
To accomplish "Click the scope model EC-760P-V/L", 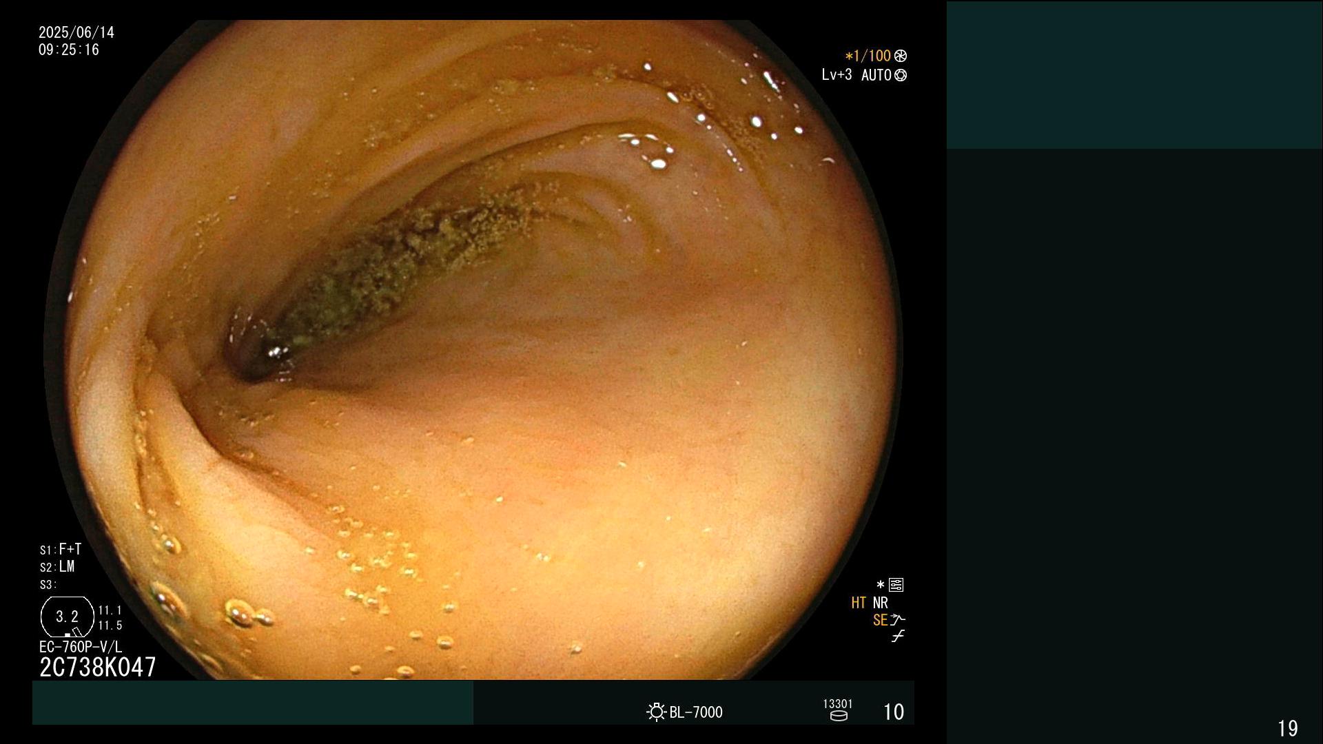I will point(81,647).
